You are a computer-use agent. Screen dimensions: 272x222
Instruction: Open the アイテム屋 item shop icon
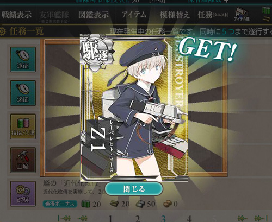click(x=242, y=14)
